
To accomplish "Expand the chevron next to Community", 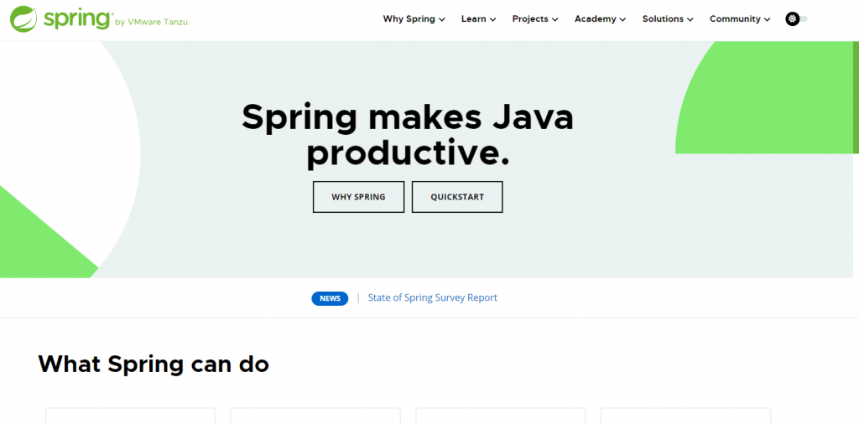I will [768, 20].
